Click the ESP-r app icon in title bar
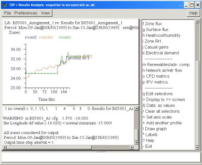This screenshot has height=165, width=202. (5, 5)
